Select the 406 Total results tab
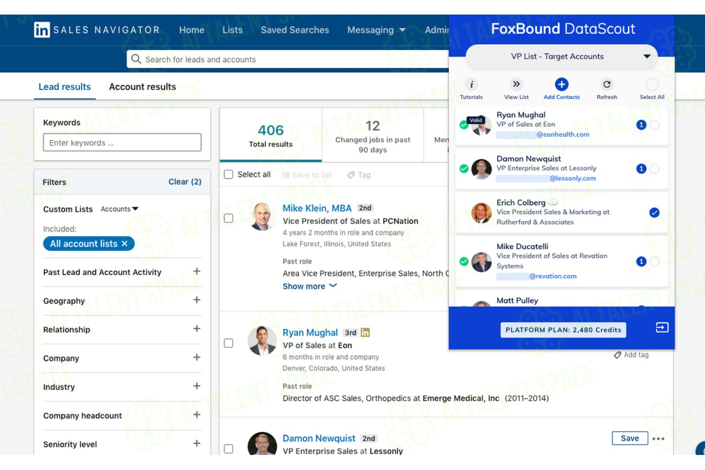 (271, 135)
